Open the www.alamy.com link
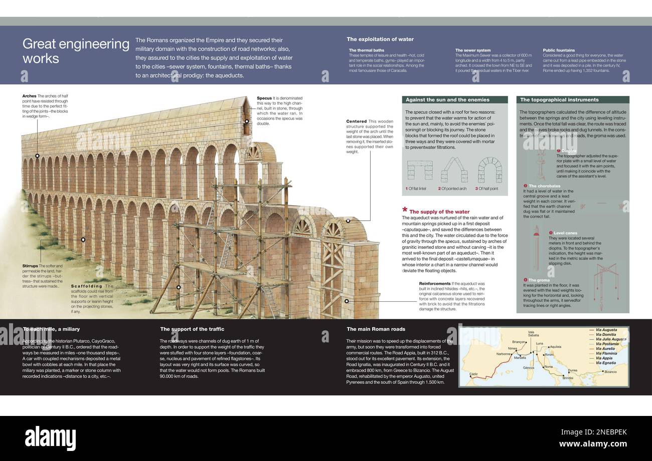The image size is (652, 461). tap(593, 444)
